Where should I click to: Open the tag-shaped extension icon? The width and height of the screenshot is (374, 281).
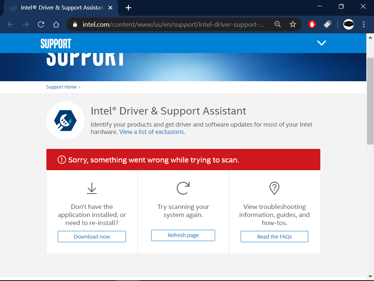(x=328, y=24)
